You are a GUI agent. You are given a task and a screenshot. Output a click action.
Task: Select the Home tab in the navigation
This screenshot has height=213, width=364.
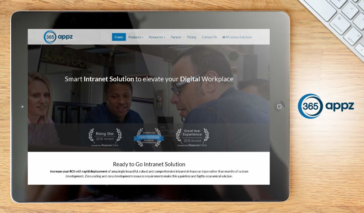tap(119, 37)
